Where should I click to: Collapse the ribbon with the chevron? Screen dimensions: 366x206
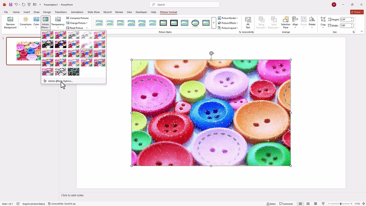(x=362, y=31)
